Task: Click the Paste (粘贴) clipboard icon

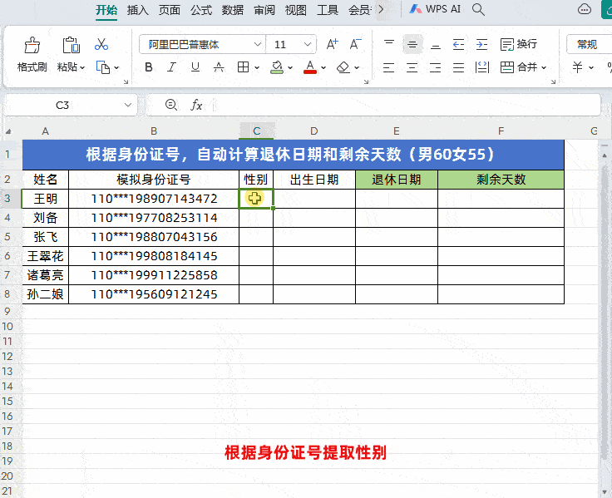Action: (x=71, y=45)
